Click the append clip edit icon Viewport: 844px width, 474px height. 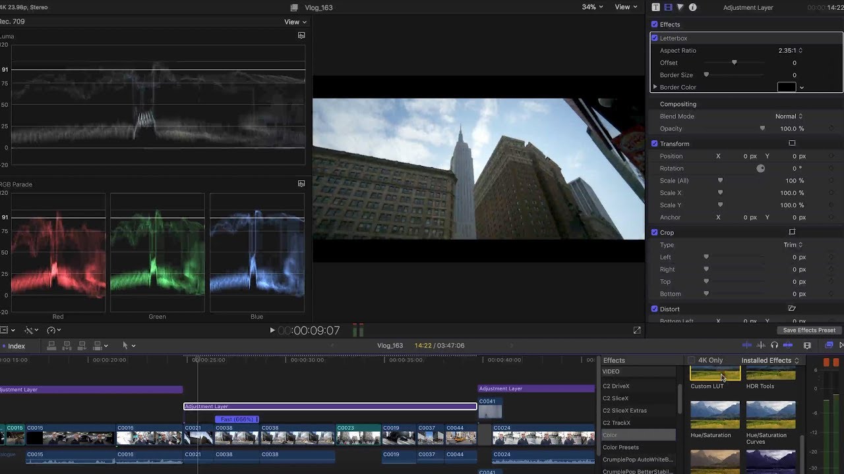click(82, 345)
